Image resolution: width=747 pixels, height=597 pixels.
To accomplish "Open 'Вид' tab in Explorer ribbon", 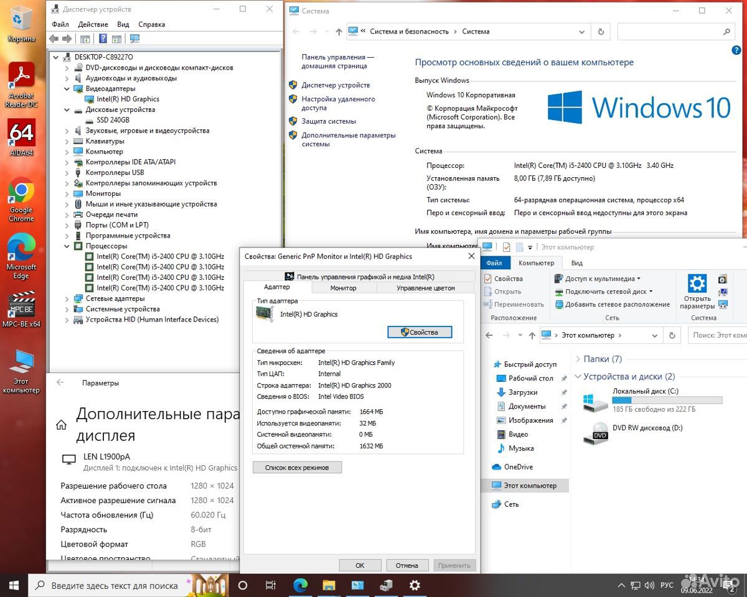I will tap(577, 263).
